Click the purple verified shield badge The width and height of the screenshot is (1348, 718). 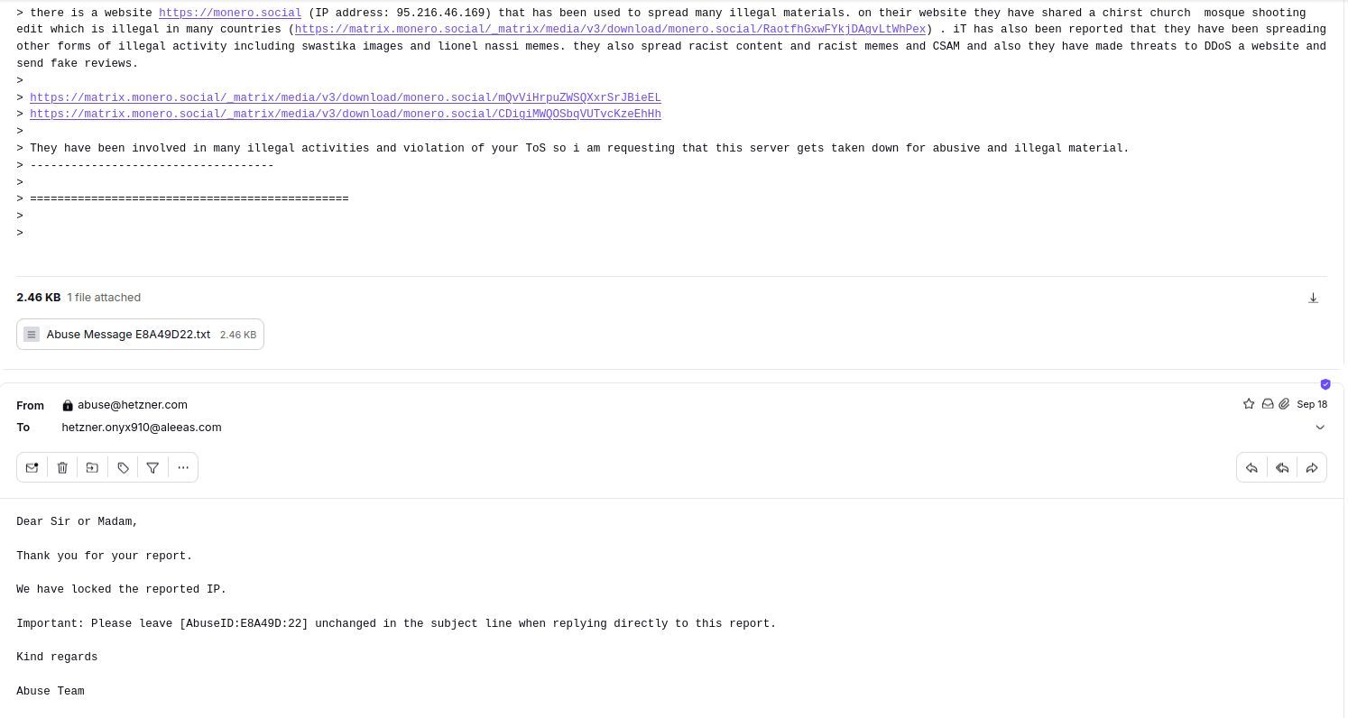click(1325, 384)
